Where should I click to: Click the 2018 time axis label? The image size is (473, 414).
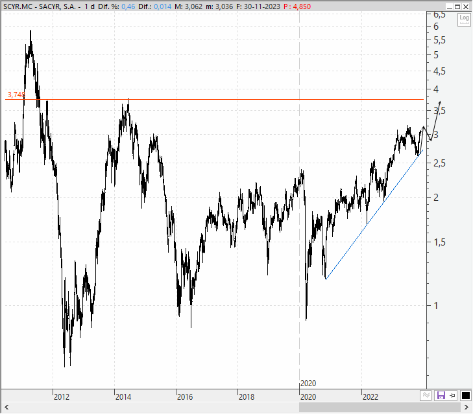click(247, 397)
